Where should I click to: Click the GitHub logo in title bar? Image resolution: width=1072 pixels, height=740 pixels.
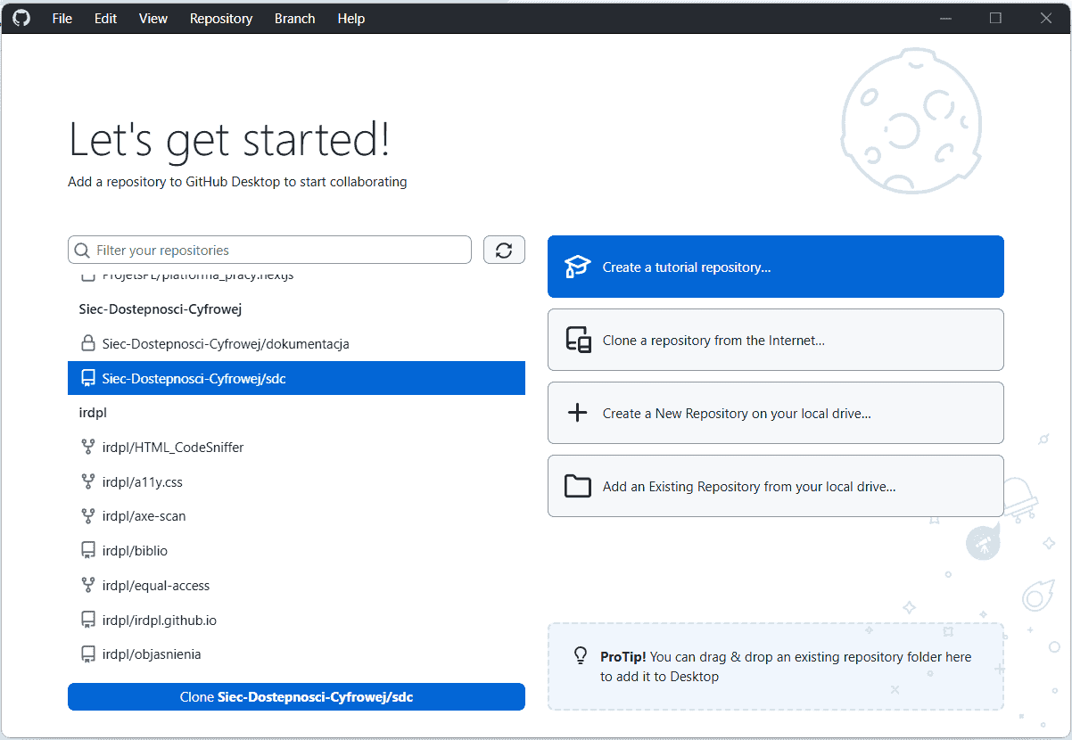(21, 18)
